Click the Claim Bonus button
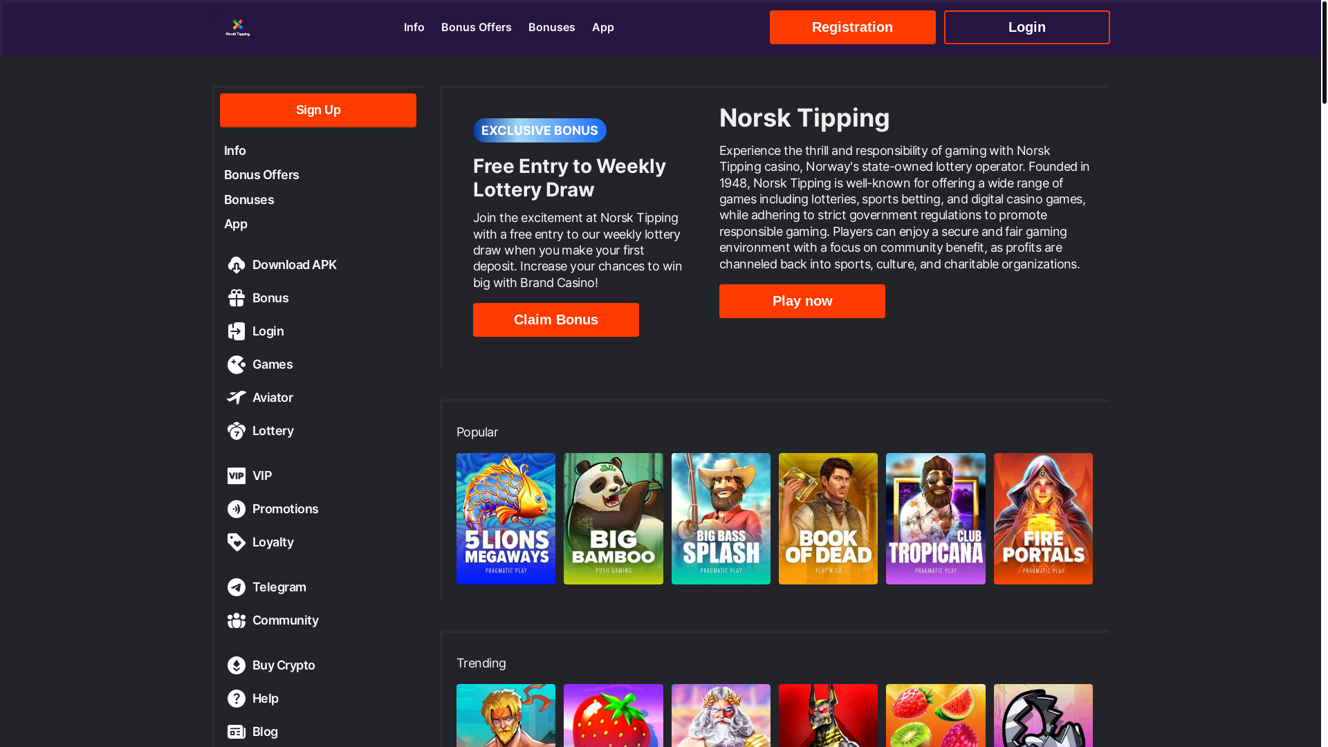The width and height of the screenshot is (1328, 747). point(556,320)
